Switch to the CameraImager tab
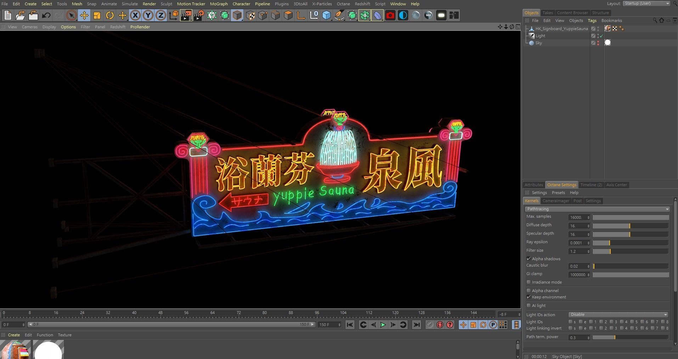The height and width of the screenshot is (359, 678). (556, 201)
